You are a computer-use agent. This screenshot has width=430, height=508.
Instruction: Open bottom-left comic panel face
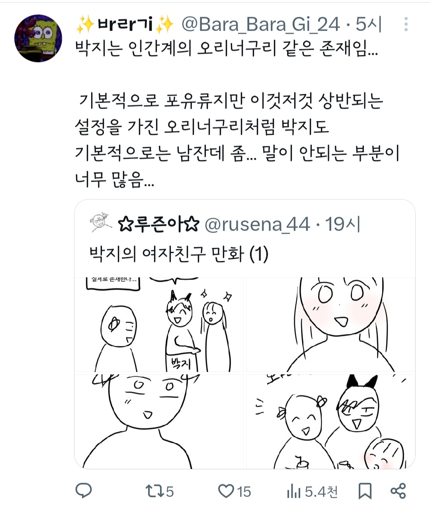click(159, 421)
